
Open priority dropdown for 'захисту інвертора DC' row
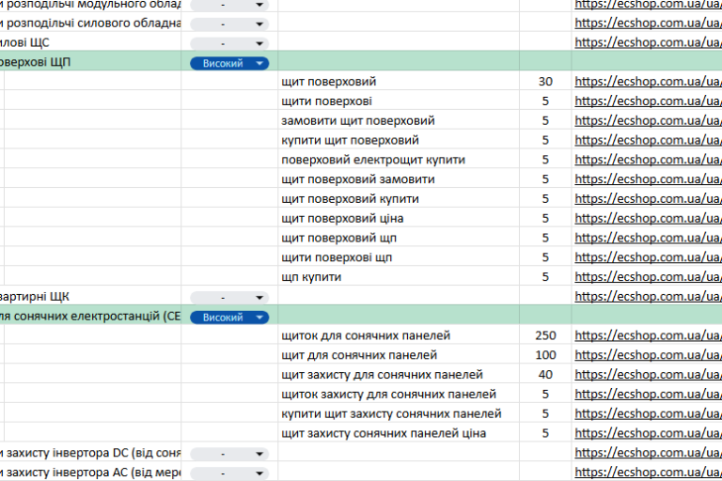(x=229, y=454)
